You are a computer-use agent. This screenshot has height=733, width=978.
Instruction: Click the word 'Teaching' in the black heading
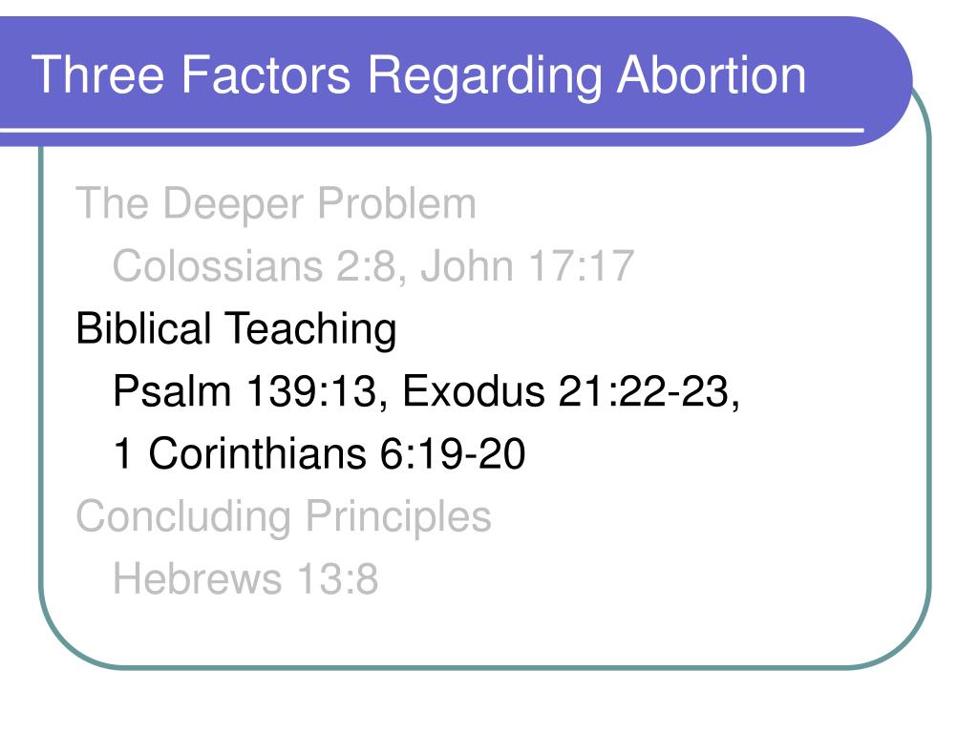coord(310,330)
